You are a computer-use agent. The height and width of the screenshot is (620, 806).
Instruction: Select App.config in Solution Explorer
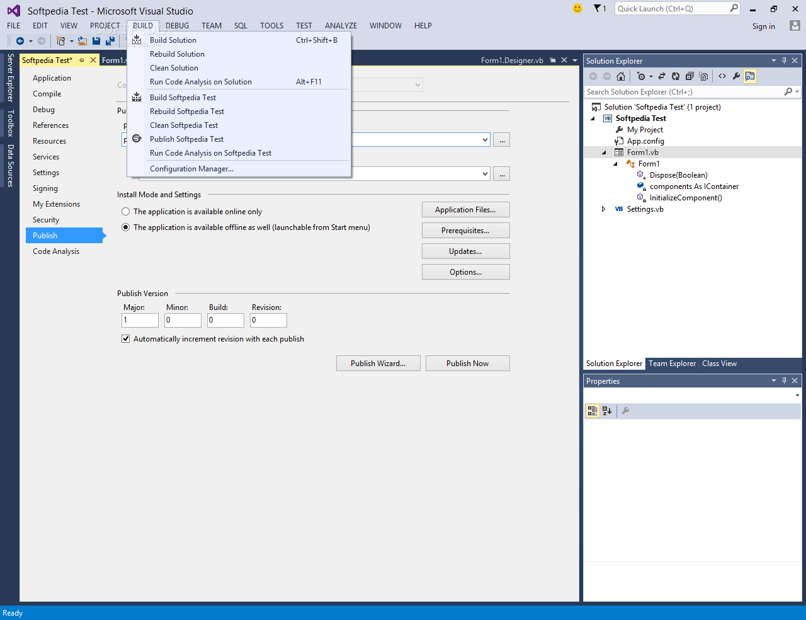(x=645, y=141)
